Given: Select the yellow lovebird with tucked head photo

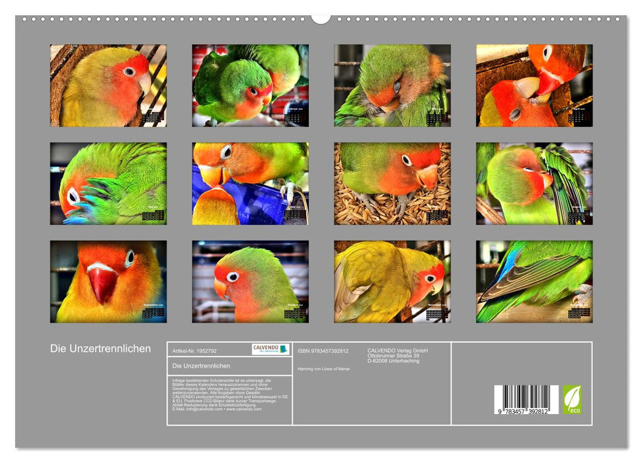Looking at the screenshot, I should point(392,281).
